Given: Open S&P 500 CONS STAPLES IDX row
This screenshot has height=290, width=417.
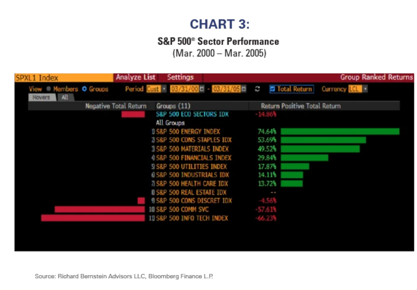Looking at the screenshot, I should [x=193, y=140].
